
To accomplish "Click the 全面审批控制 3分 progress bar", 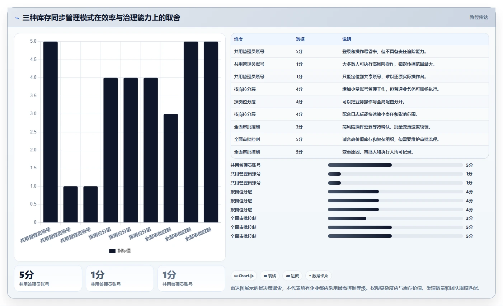I will tap(395, 218).
